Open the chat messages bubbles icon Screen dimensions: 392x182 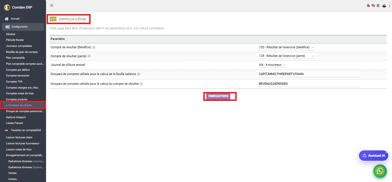pos(373,5)
